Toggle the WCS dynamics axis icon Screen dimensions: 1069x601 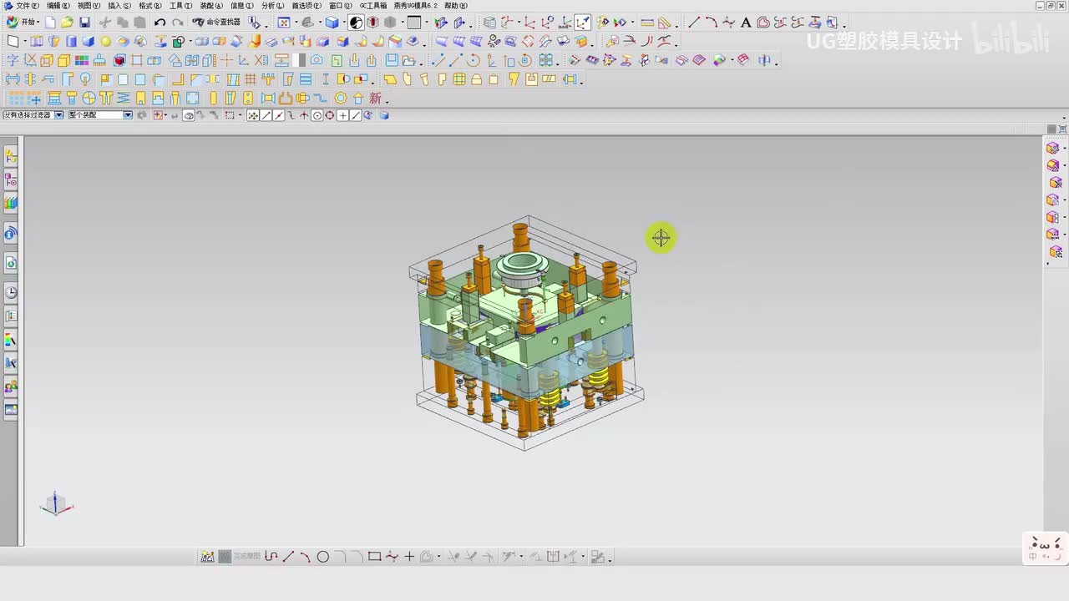coord(583,23)
